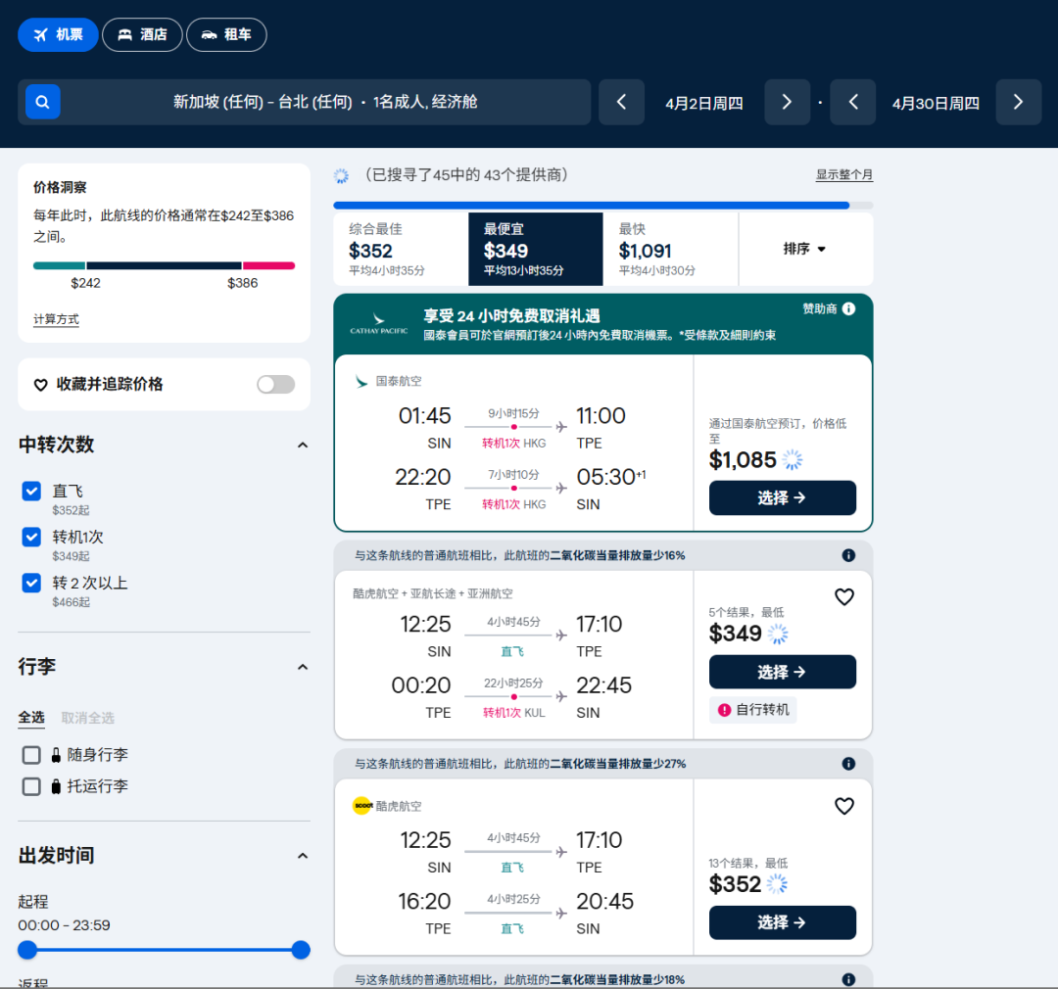Show sponsored ad info icon
Viewport: 1058px width, 989px height.
click(x=848, y=308)
